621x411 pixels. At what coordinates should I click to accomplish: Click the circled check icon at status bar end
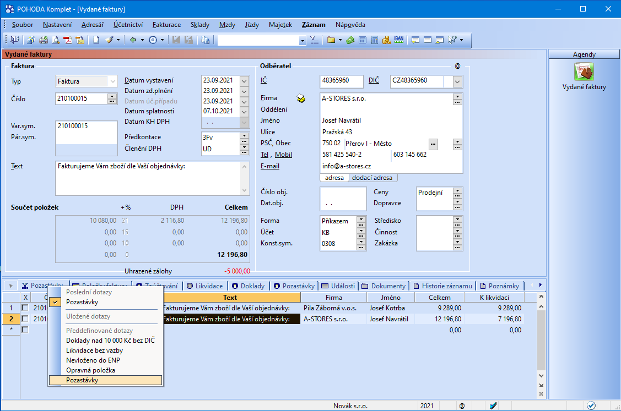[591, 405]
